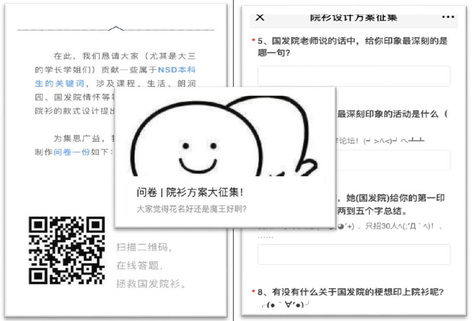The image size is (473, 321).
Task: Click the 扫描二维码 caption text
Action: tap(144, 248)
